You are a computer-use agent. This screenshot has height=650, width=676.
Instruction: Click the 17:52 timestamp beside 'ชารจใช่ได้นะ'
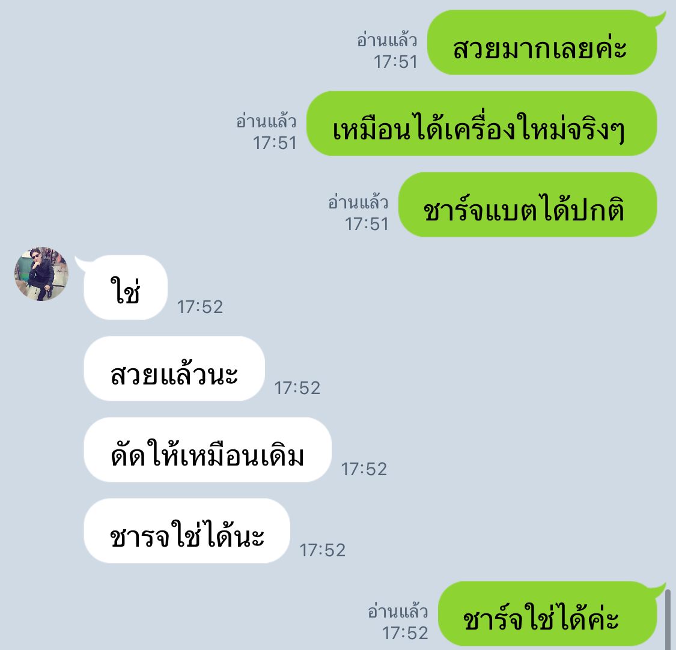[x=323, y=550]
